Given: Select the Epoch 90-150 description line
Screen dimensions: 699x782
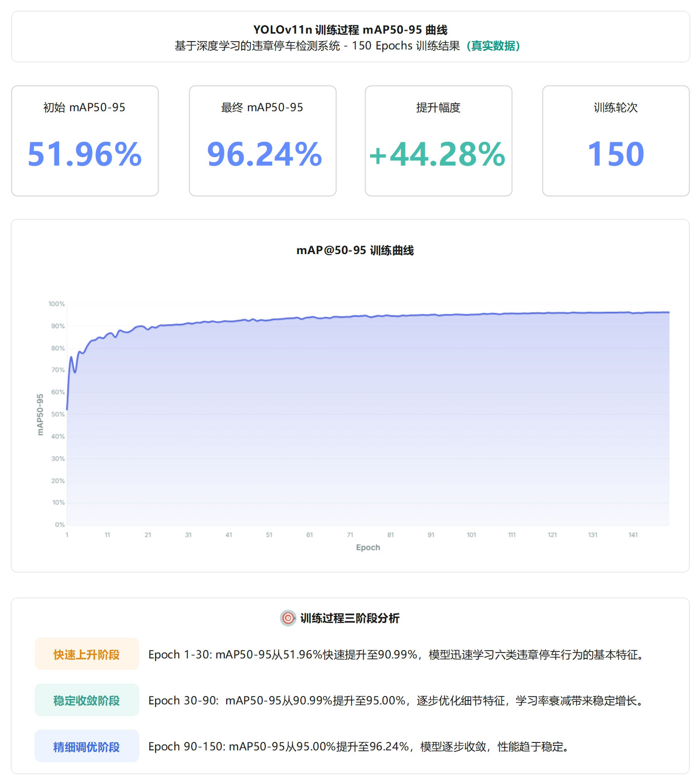Looking at the screenshot, I should coord(360,746).
